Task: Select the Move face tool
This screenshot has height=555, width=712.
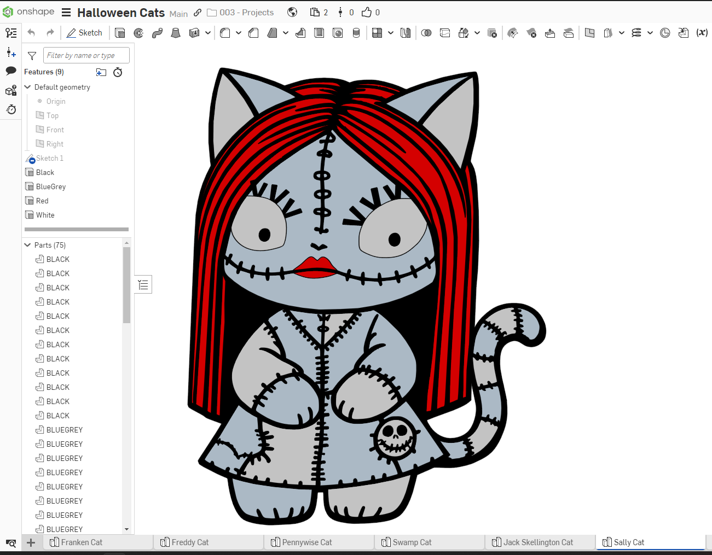Action: click(550, 33)
